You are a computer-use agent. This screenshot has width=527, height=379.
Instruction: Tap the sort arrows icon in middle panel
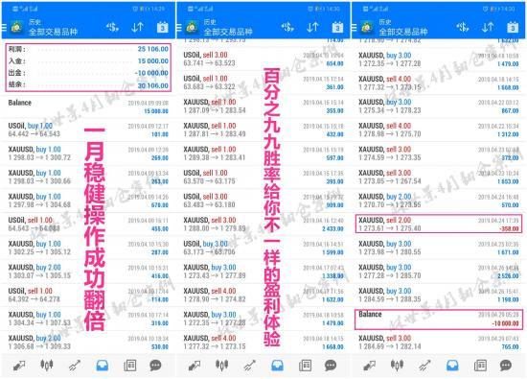(x=312, y=27)
